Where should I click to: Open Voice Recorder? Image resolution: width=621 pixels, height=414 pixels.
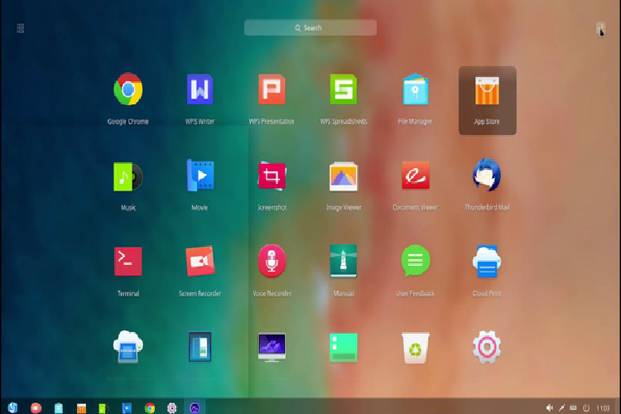272,261
